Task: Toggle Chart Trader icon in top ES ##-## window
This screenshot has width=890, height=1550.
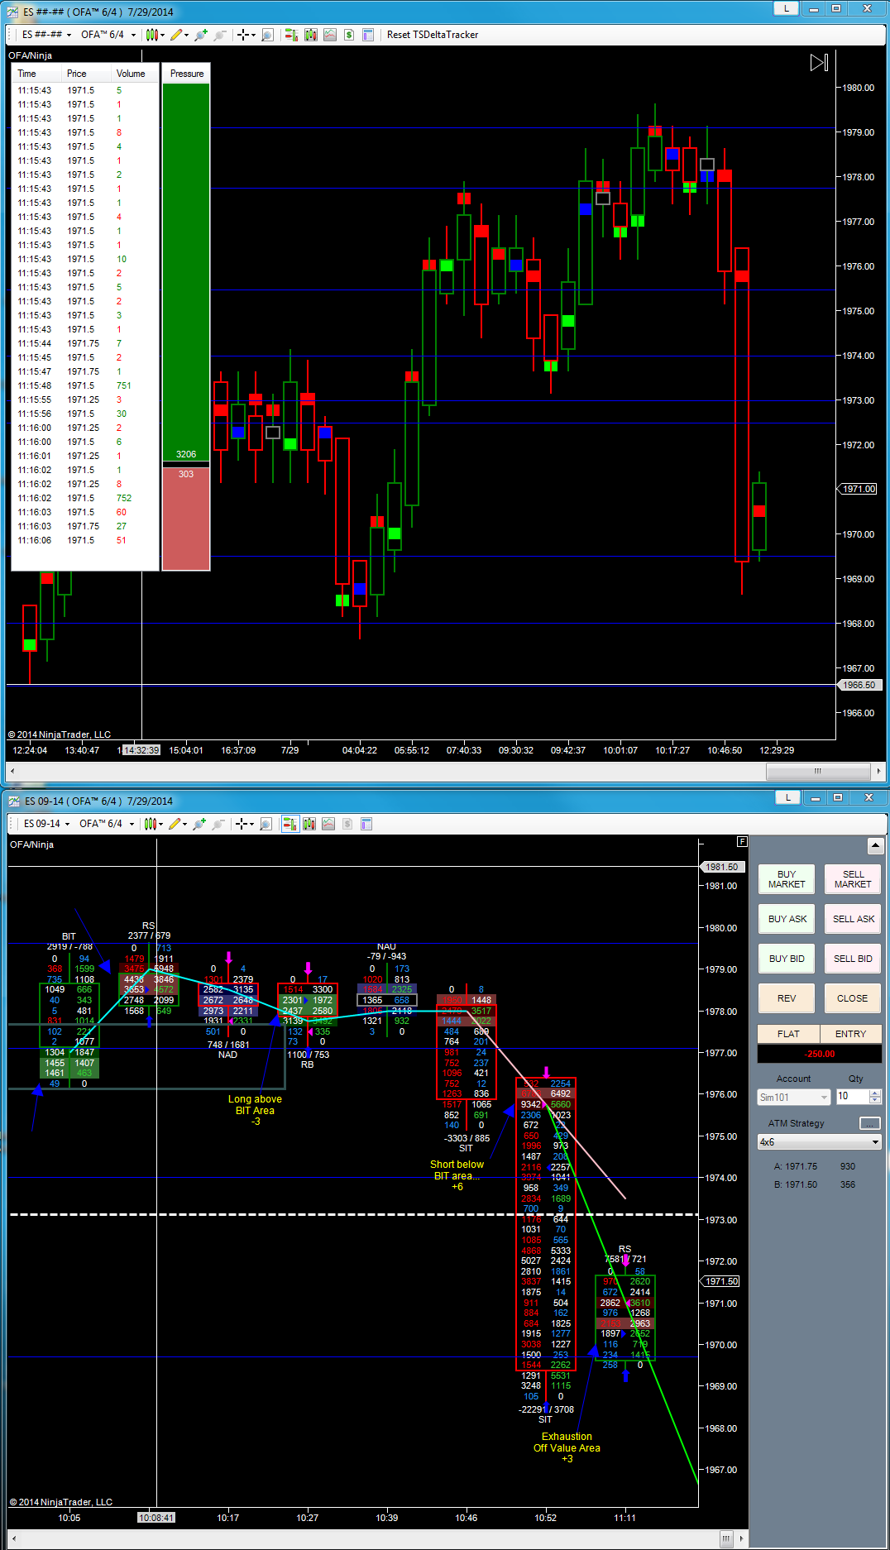Action: click(x=291, y=35)
